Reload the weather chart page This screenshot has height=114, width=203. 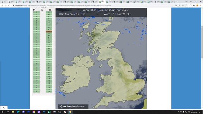9,6
